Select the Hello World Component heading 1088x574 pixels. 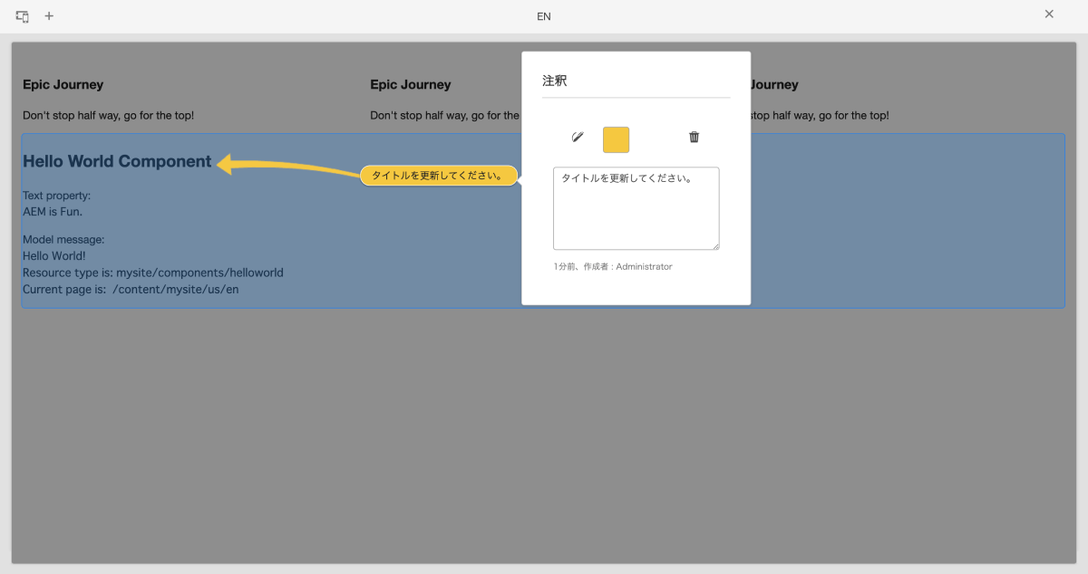click(117, 162)
